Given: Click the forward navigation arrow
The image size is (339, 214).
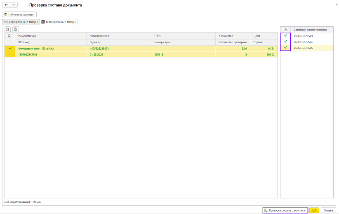Looking at the screenshot, I should coord(14,5).
